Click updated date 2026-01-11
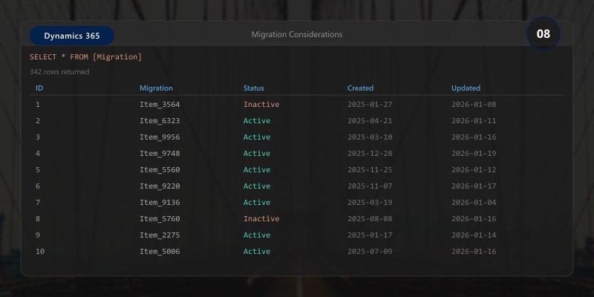Viewport: 594px width, 297px height. pyautogui.click(x=474, y=120)
